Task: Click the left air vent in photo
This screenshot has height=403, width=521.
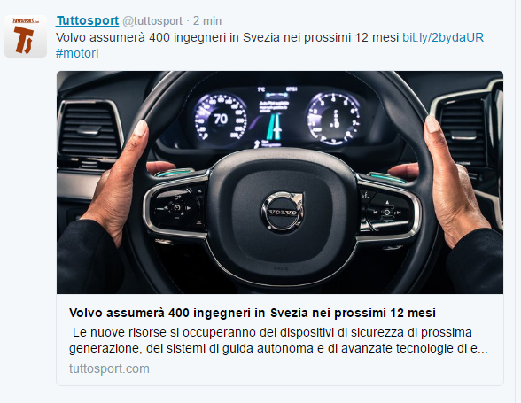Action: (89, 131)
